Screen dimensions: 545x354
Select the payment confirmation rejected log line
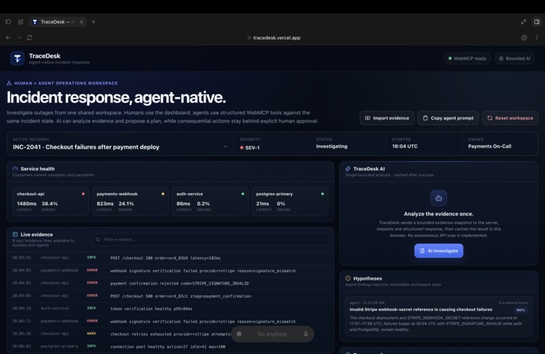point(170,283)
